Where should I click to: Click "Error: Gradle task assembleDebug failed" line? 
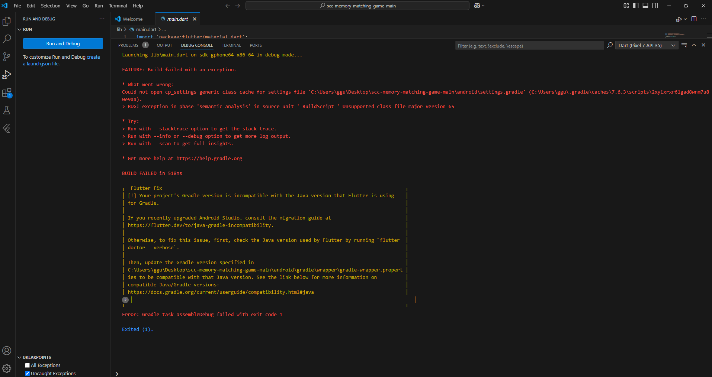202,315
